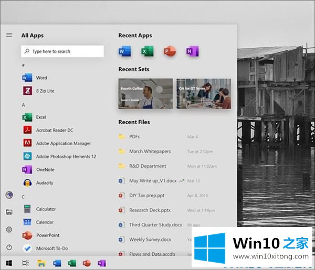Open Excel from the taskbar
The width and height of the screenshot is (315, 270).
[x=72, y=263]
